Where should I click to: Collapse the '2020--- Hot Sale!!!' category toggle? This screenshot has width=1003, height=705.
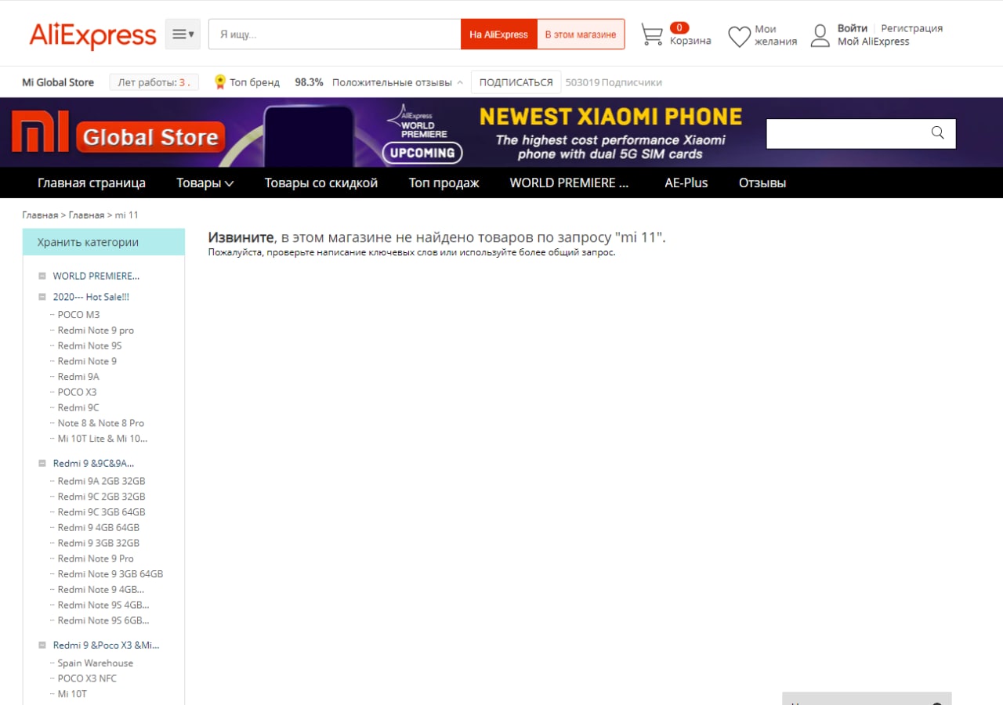click(42, 297)
